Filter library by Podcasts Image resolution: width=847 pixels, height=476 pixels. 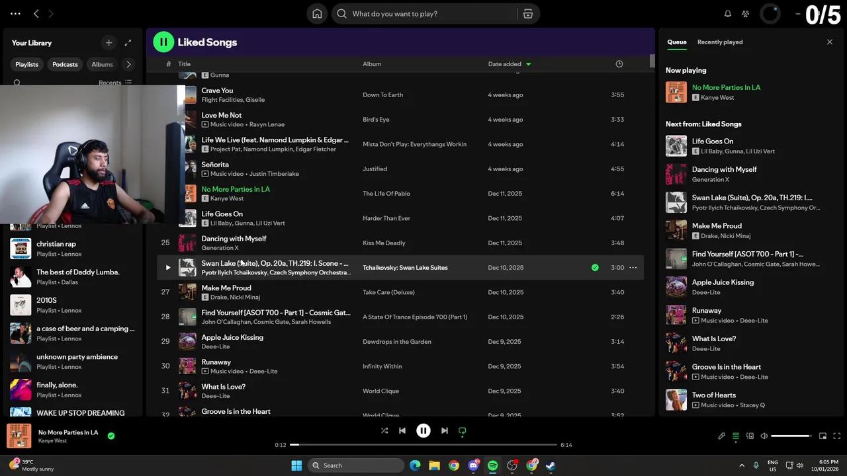click(x=65, y=64)
